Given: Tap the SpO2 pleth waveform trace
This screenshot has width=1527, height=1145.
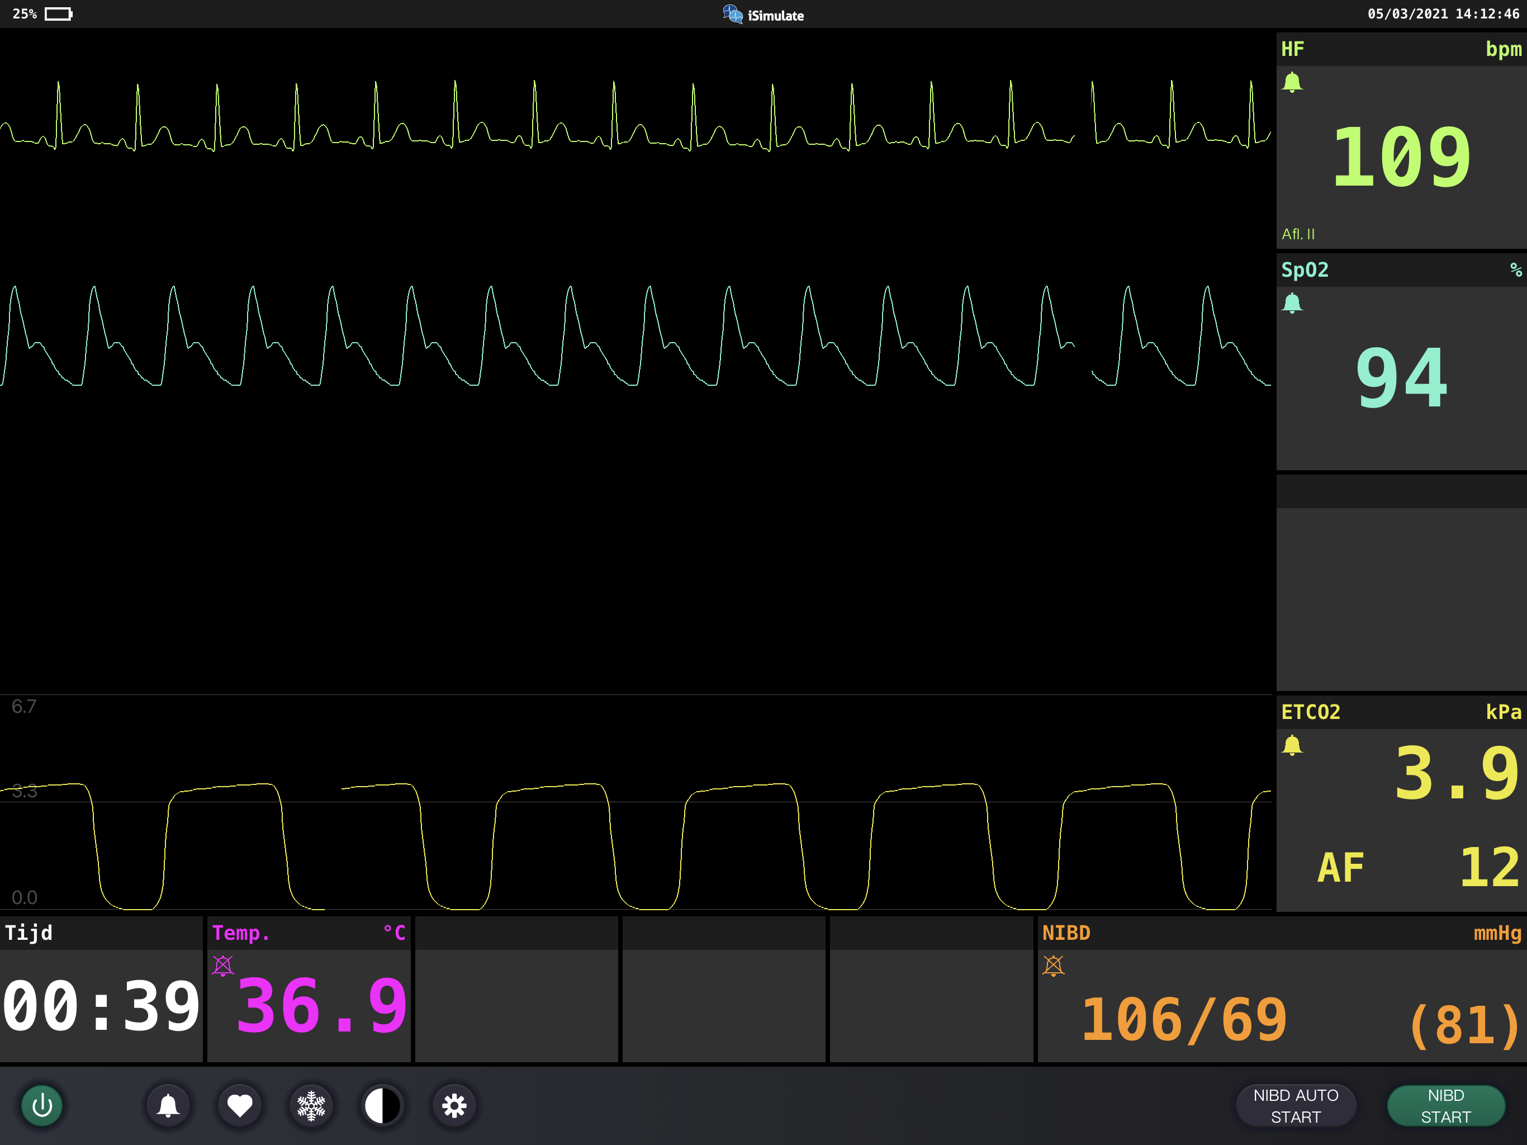Looking at the screenshot, I should pos(635,335).
